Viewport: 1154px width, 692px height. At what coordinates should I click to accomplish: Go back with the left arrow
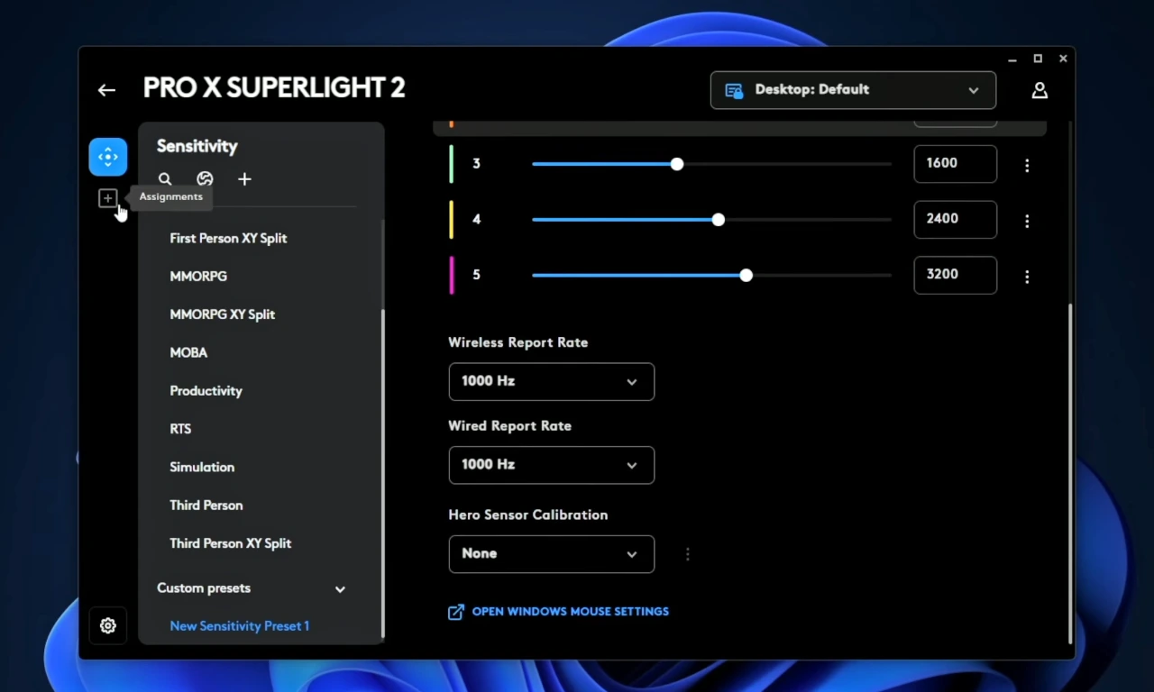(106, 89)
